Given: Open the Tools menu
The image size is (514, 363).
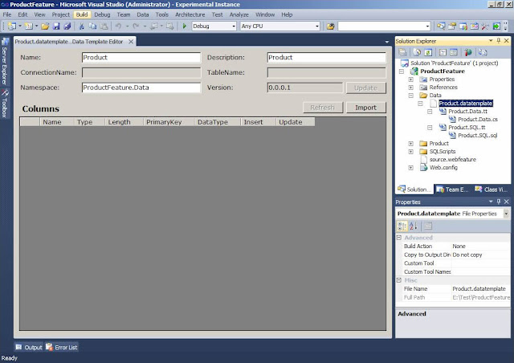Looking at the screenshot, I should coord(161,14).
